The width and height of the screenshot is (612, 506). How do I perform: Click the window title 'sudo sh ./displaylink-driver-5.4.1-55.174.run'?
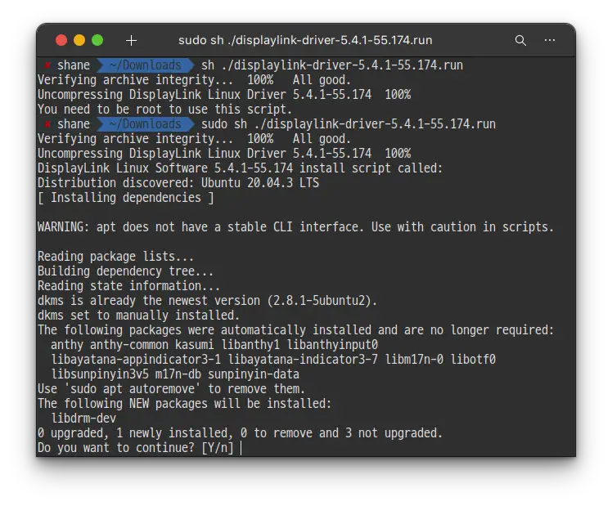[305, 40]
